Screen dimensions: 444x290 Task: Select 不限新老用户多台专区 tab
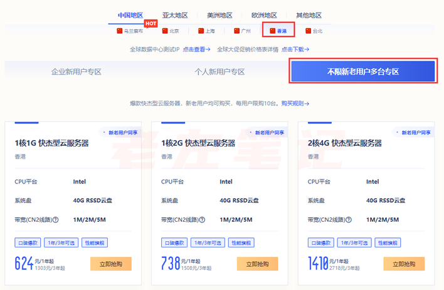click(x=362, y=72)
